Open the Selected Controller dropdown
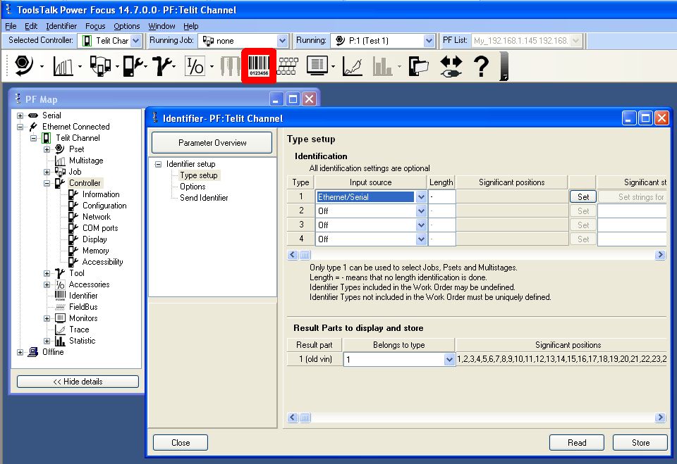This screenshot has width=677, height=464. pos(136,41)
